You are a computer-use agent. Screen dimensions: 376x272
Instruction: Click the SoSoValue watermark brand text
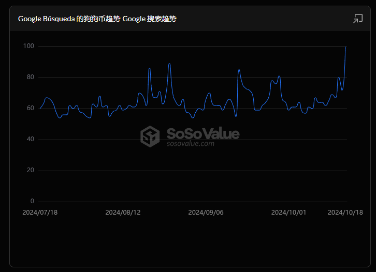tap(203, 134)
